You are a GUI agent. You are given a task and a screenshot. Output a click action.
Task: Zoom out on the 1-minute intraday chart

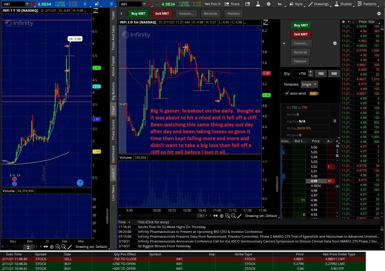(233, 216)
